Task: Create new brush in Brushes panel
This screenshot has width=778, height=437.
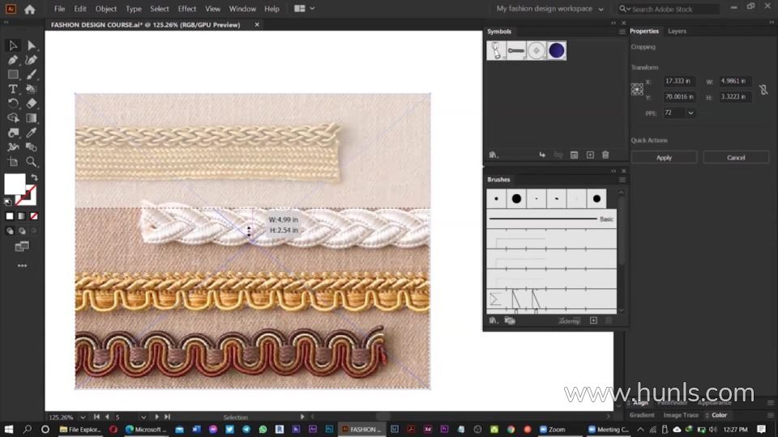Action: coord(593,320)
